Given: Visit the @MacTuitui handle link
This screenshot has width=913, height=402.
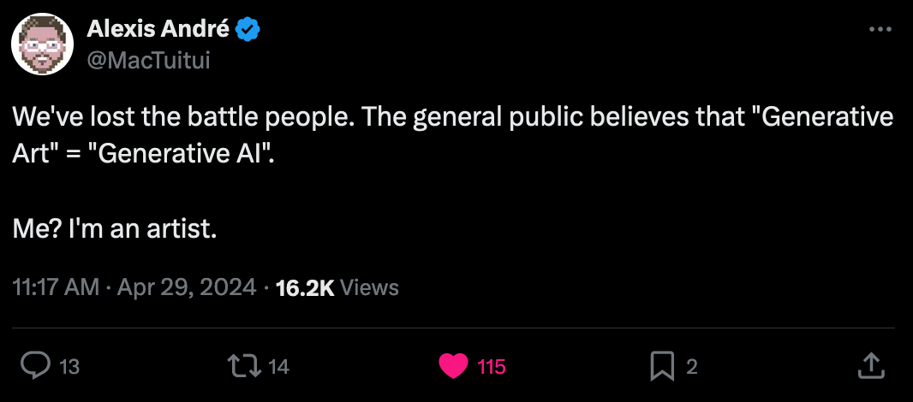Looking at the screenshot, I should click(x=148, y=59).
